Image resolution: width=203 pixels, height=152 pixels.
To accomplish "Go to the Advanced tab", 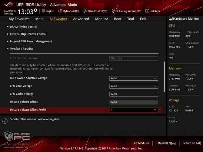I will [x=81, y=19].
